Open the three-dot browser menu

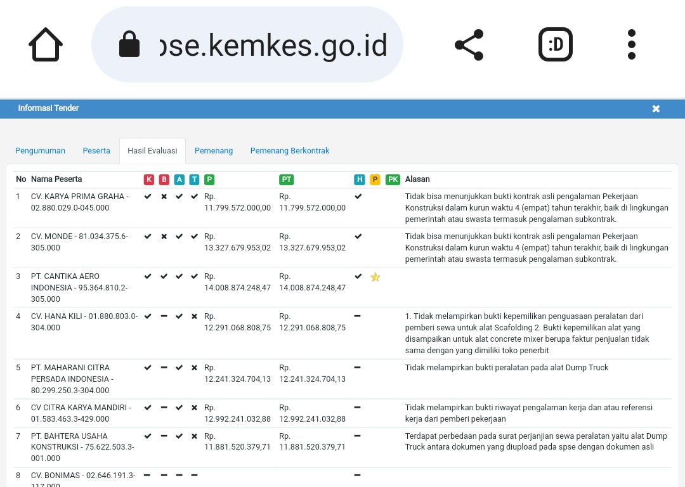pos(631,44)
